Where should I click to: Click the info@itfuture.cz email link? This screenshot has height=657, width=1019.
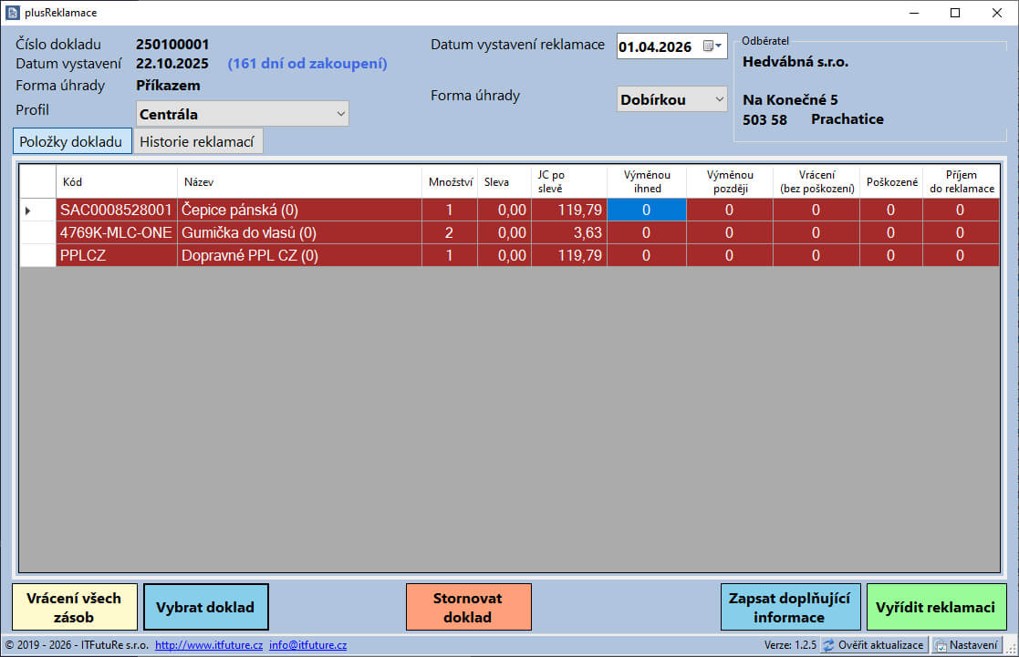[x=307, y=645]
